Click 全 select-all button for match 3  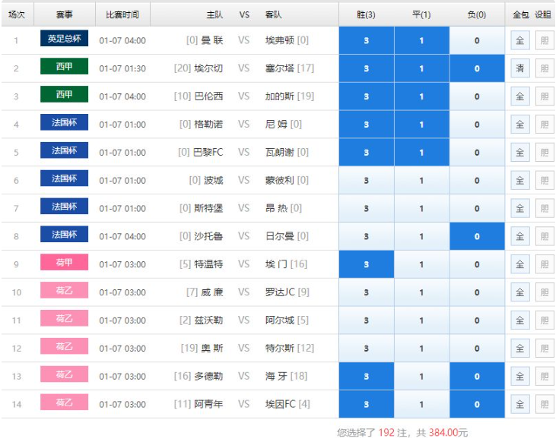pos(519,96)
